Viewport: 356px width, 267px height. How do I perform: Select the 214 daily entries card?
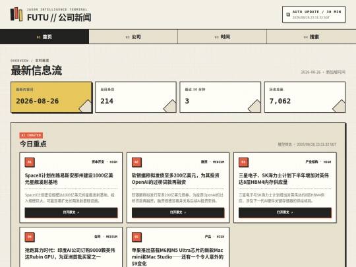[x=136, y=97]
